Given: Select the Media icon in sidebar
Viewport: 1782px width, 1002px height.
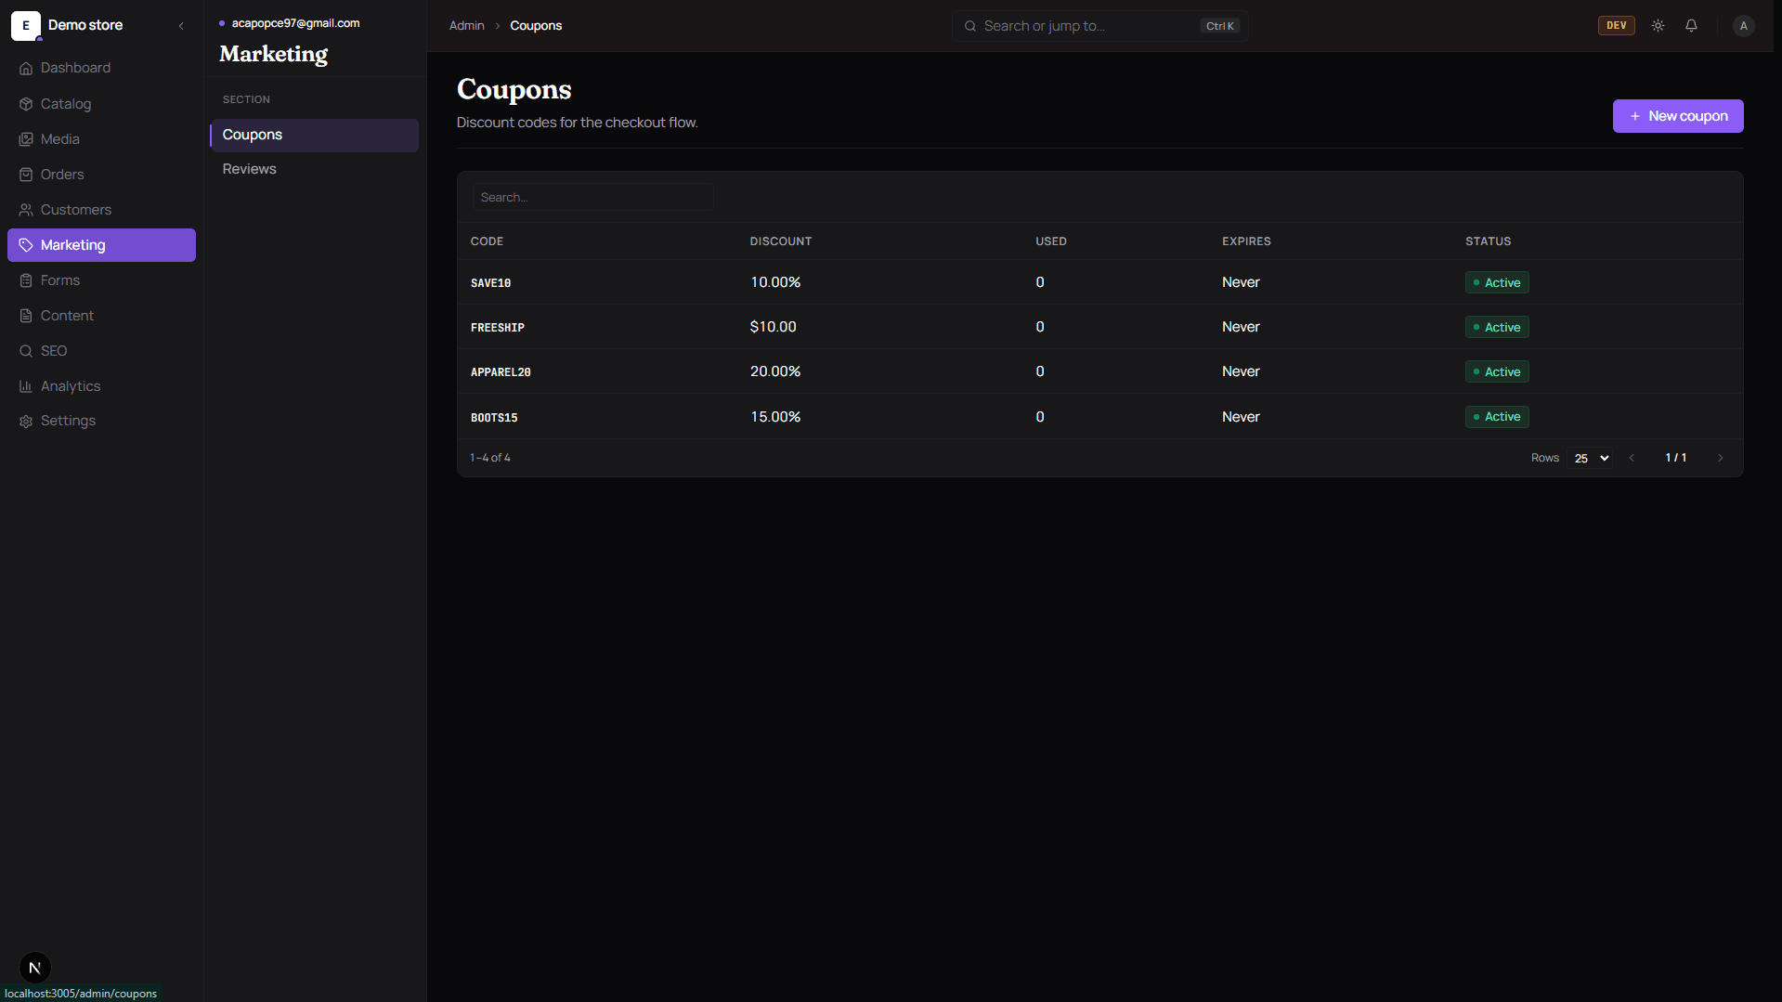Looking at the screenshot, I should 26,139.
